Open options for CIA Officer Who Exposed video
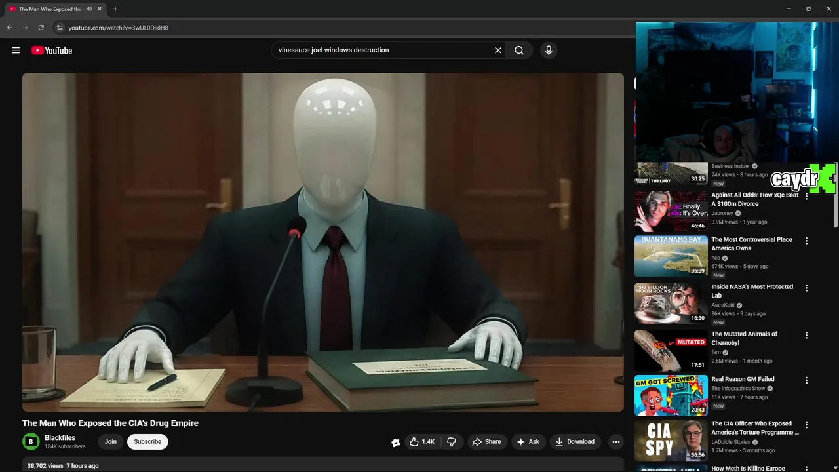The height and width of the screenshot is (472, 839). pyautogui.click(x=807, y=425)
